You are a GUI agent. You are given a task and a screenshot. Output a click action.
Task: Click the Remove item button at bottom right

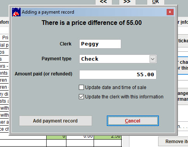click(x=173, y=142)
